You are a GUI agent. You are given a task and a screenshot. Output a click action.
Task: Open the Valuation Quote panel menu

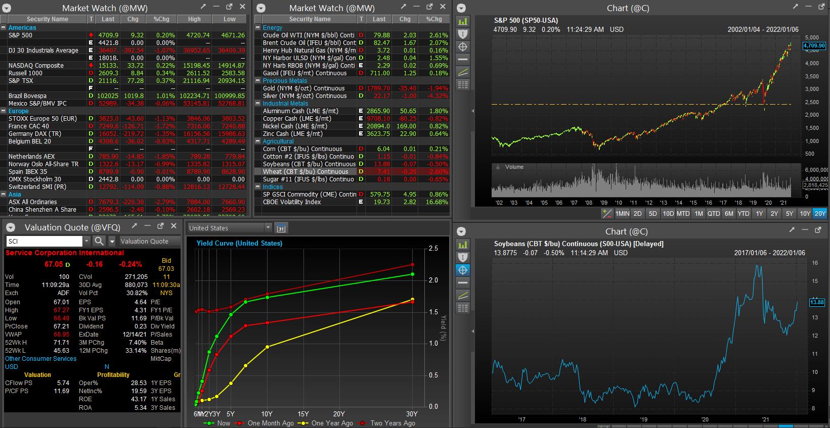click(x=12, y=227)
